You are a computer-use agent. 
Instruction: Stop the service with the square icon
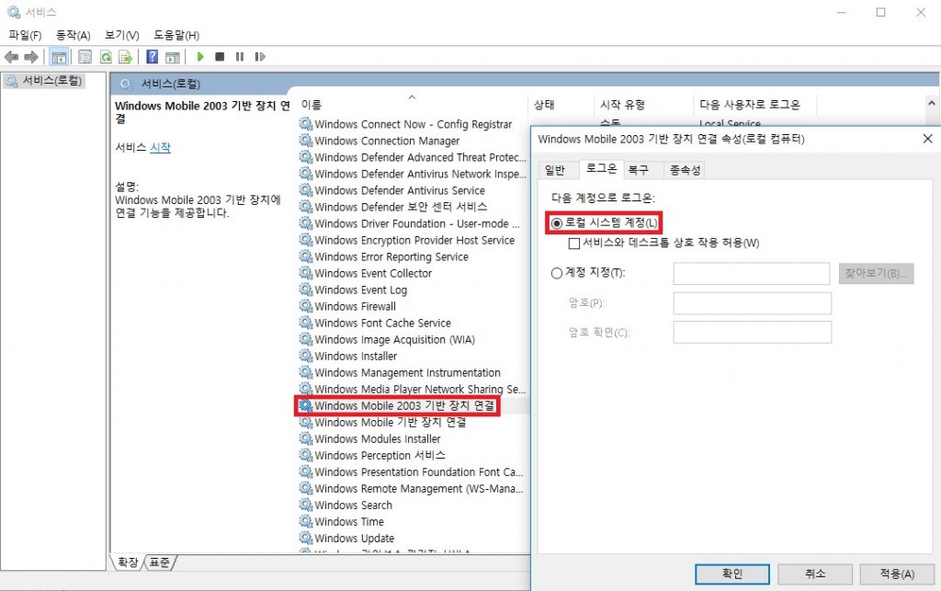click(221, 57)
